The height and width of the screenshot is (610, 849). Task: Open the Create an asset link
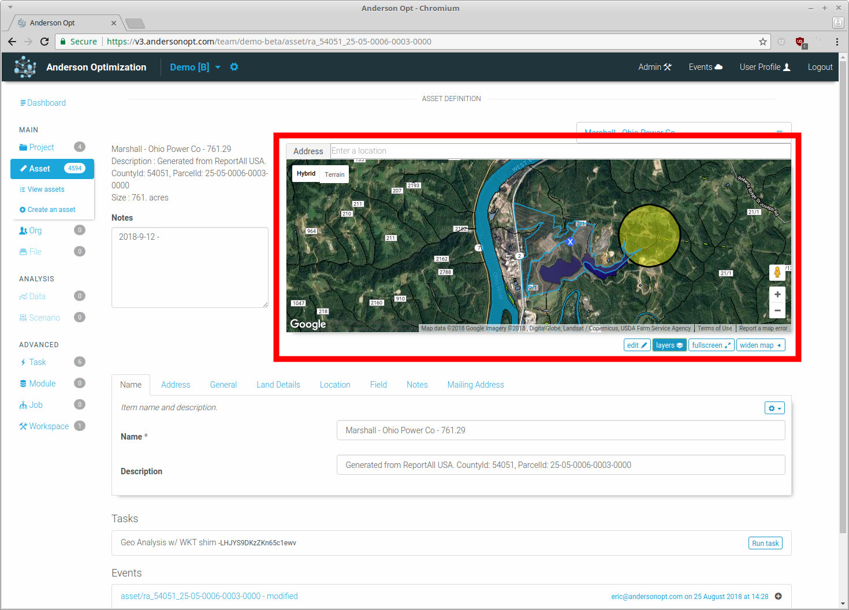coord(51,210)
